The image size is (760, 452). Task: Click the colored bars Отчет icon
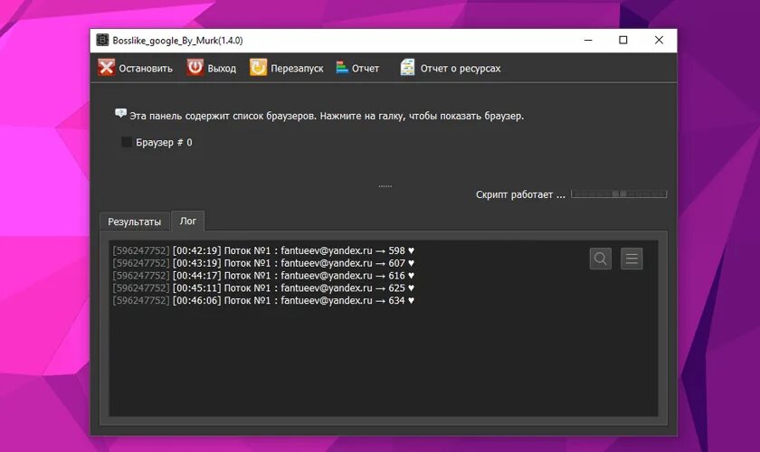pos(342,67)
